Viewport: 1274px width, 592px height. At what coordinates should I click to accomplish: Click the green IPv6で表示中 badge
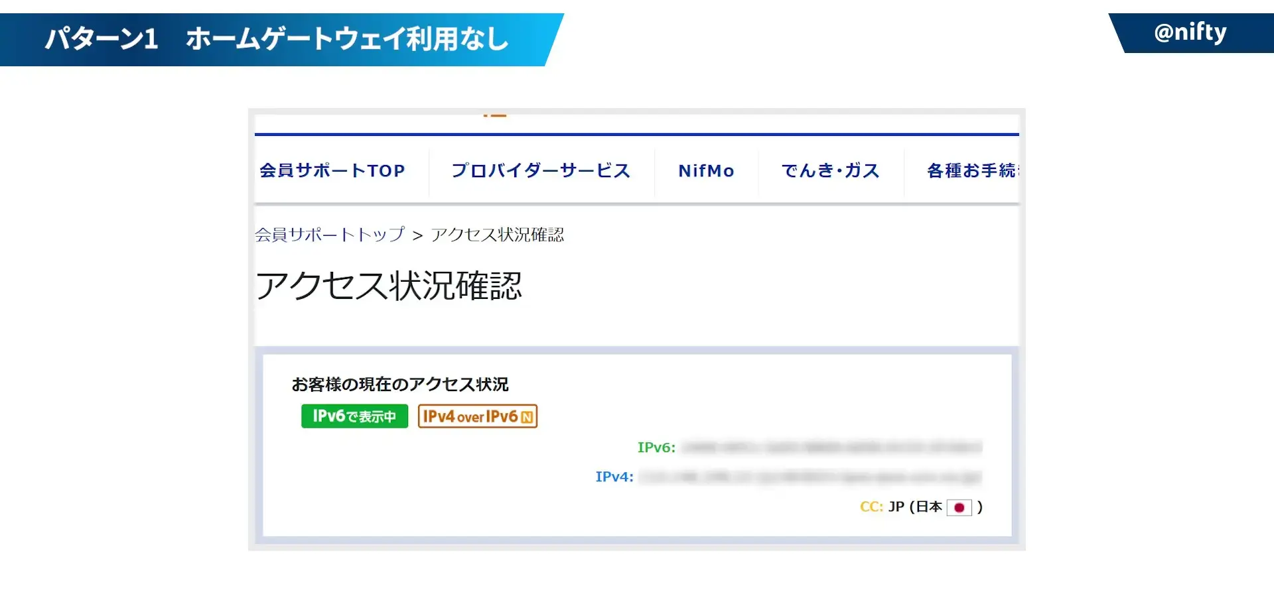click(x=354, y=416)
